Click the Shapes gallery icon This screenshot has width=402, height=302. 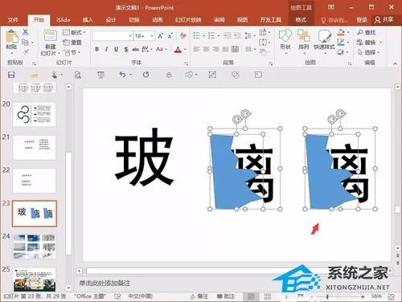click(x=285, y=40)
